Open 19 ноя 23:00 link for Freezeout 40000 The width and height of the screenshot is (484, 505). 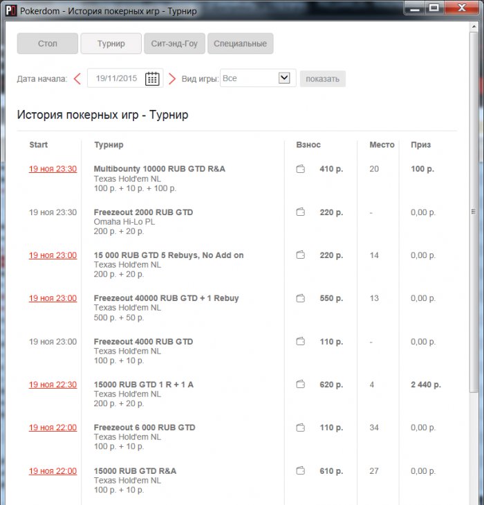point(53,298)
